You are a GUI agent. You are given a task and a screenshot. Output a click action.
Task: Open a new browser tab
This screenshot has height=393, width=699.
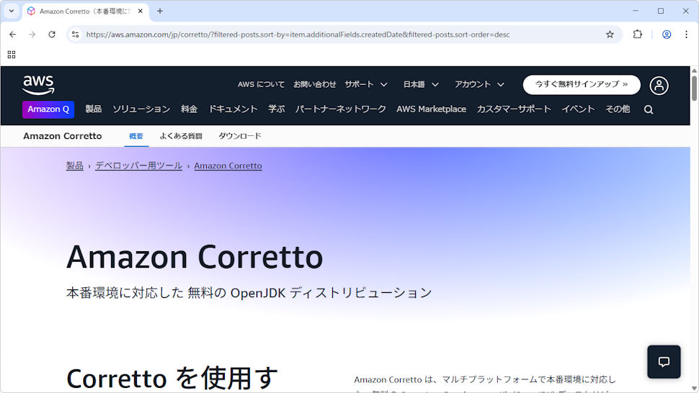(160, 11)
